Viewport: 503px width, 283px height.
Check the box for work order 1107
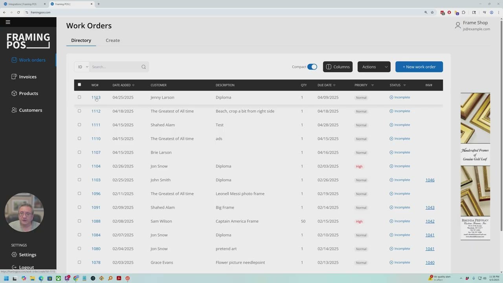(79, 152)
